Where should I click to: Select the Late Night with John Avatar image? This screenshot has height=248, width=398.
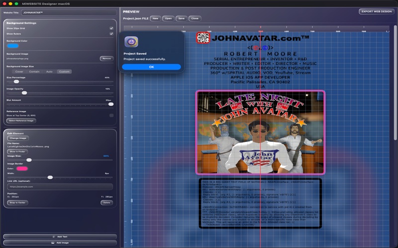pyautogui.click(x=260, y=132)
